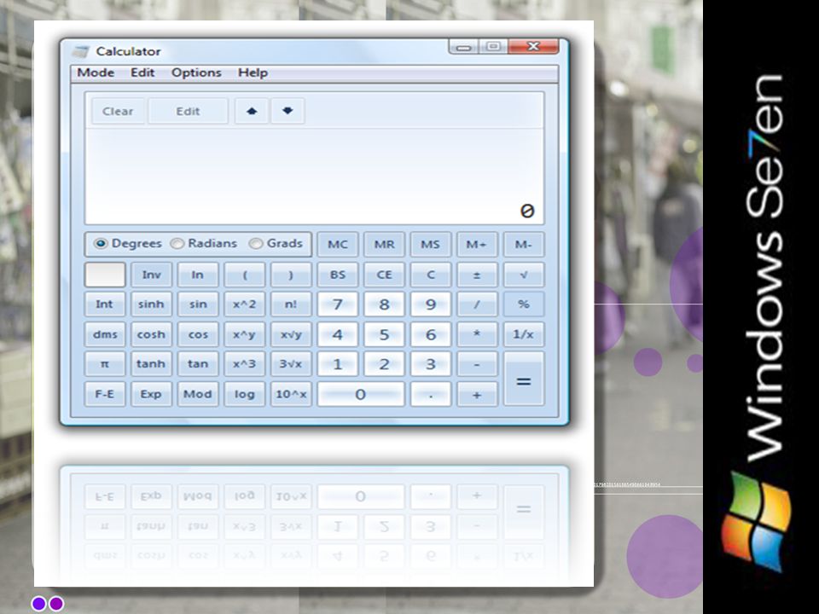Click the sin key
819x614 pixels.
[198, 304]
